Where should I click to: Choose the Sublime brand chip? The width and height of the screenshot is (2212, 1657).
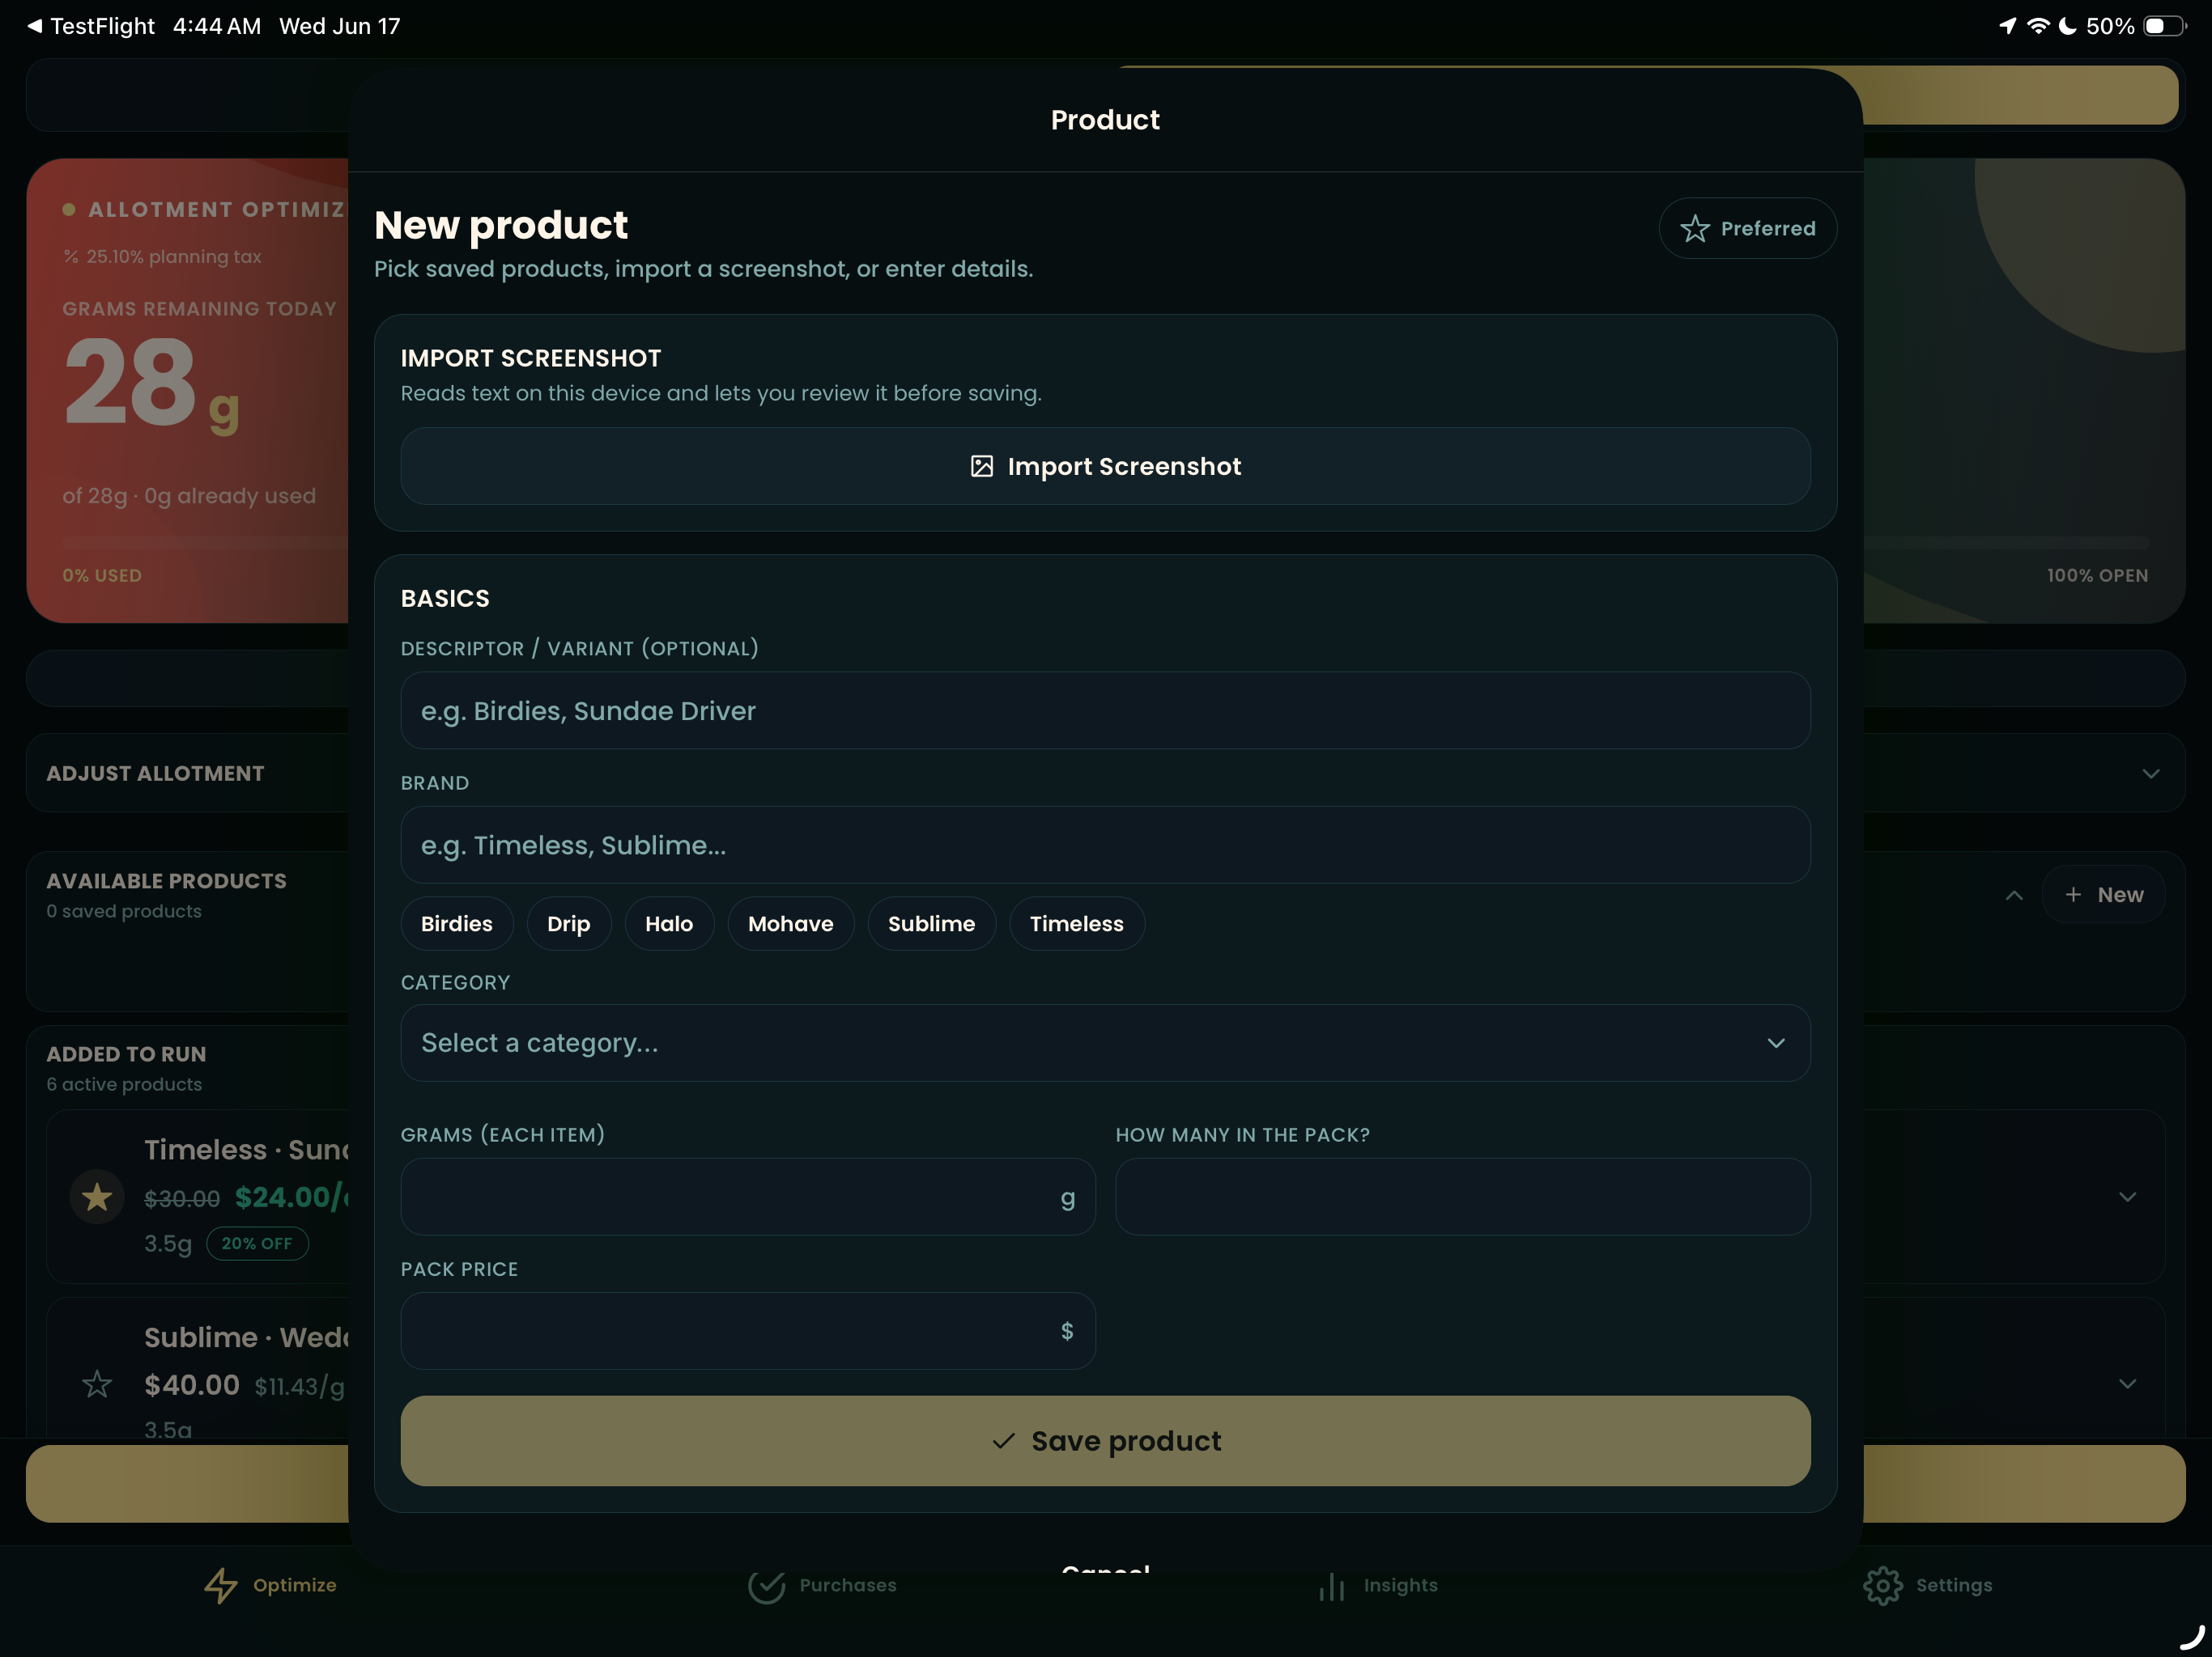932,923
